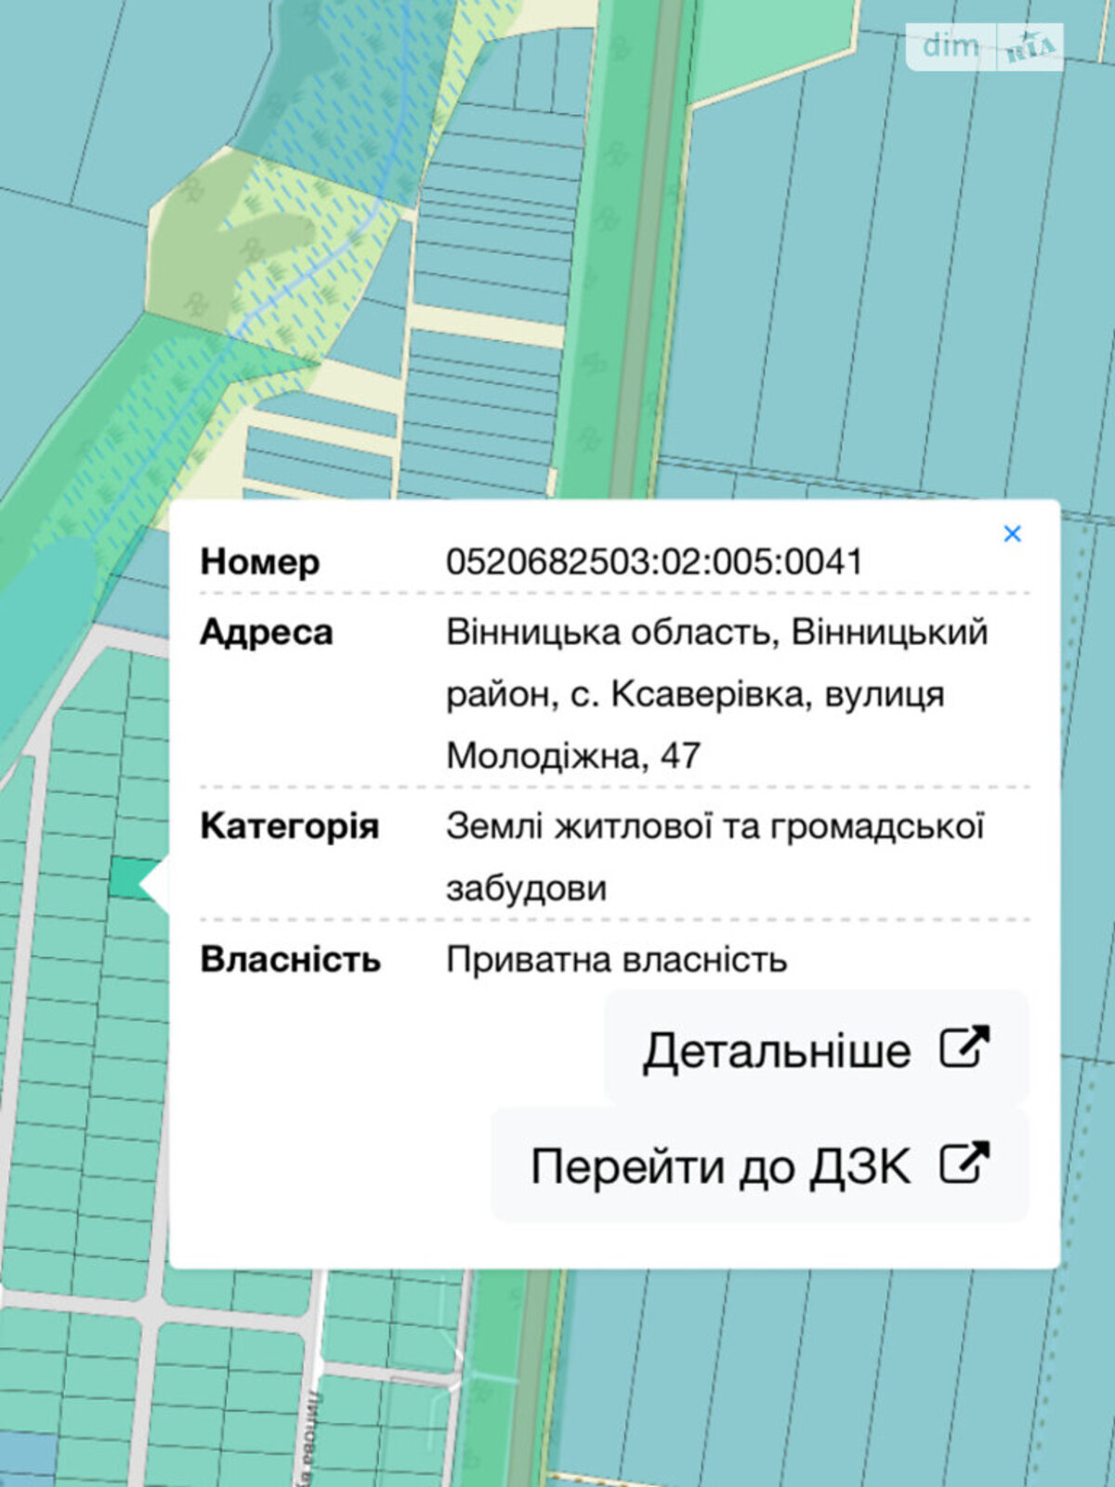Click the Власність field label
This screenshot has width=1115, height=1487.
coord(290,960)
